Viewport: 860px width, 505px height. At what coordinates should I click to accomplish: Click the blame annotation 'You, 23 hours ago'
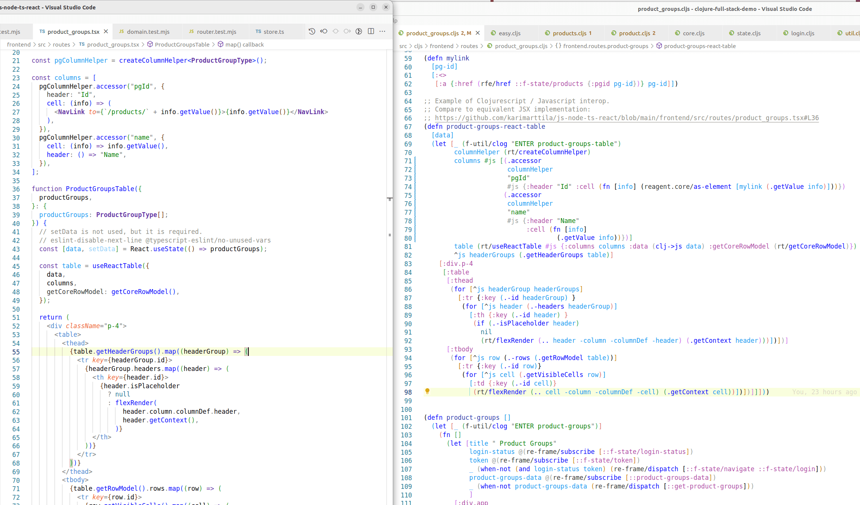click(x=824, y=392)
